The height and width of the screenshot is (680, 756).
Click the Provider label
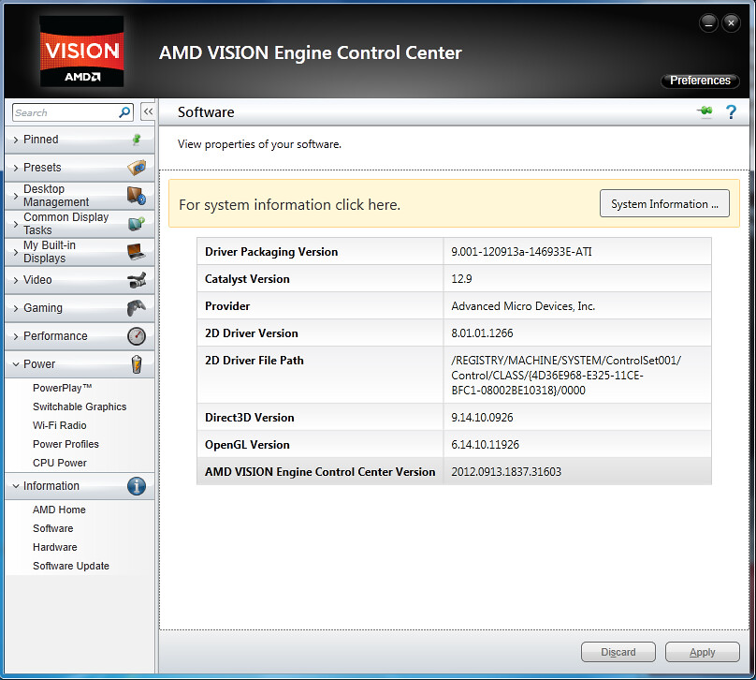point(227,306)
